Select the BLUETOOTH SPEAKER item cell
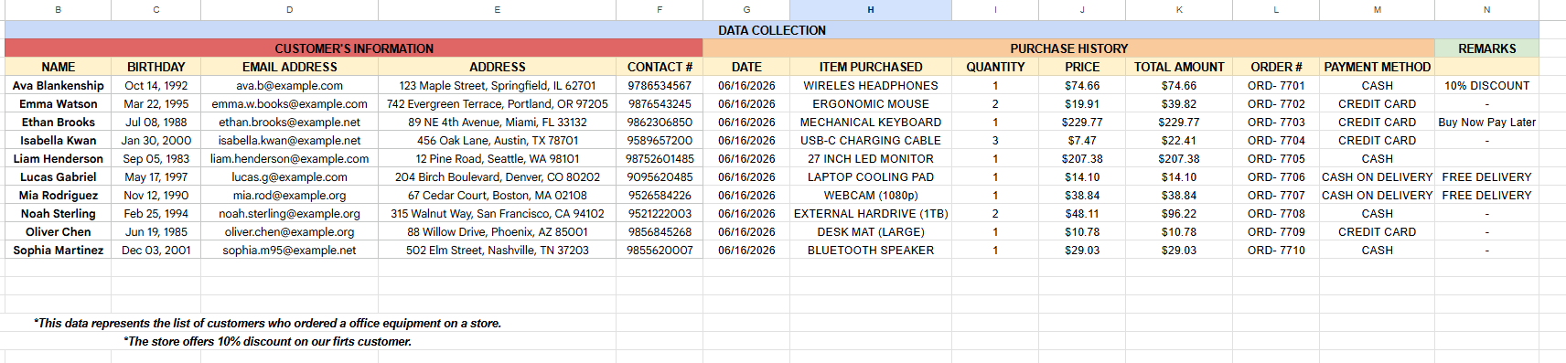Screen dimensions: 1566x363 click(x=870, y=250)
